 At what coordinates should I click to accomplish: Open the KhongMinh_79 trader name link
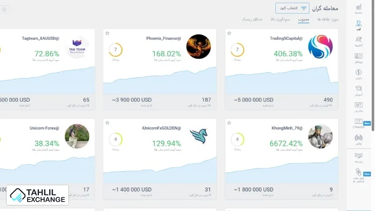point(288,128)
